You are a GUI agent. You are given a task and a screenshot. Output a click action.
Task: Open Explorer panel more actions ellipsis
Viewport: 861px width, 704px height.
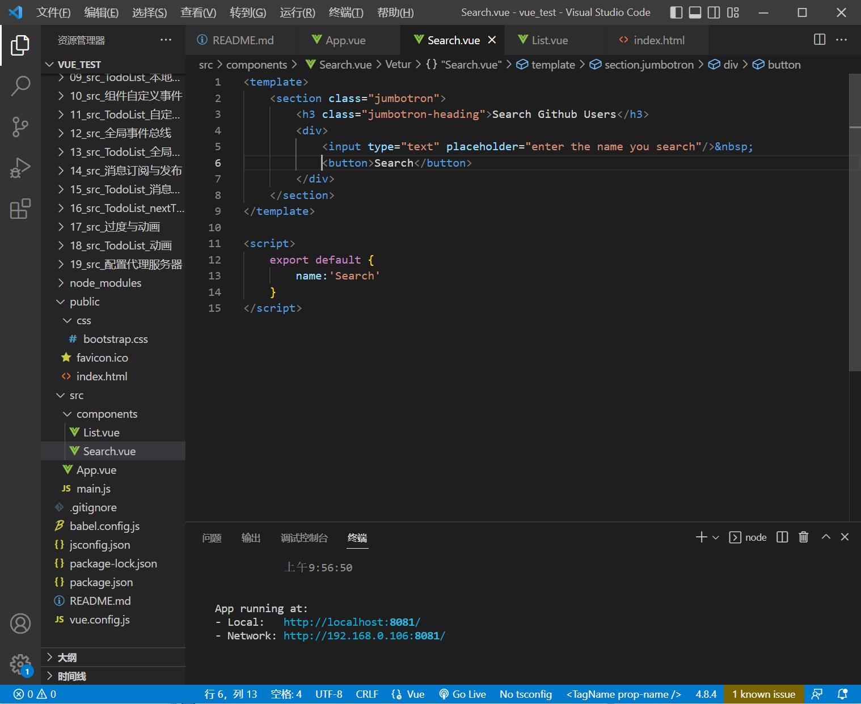tap(166, 40)
